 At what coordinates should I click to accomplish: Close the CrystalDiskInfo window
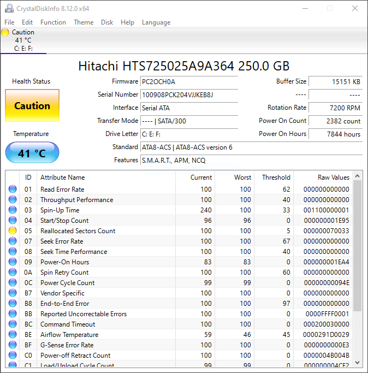tap(355, 8)
